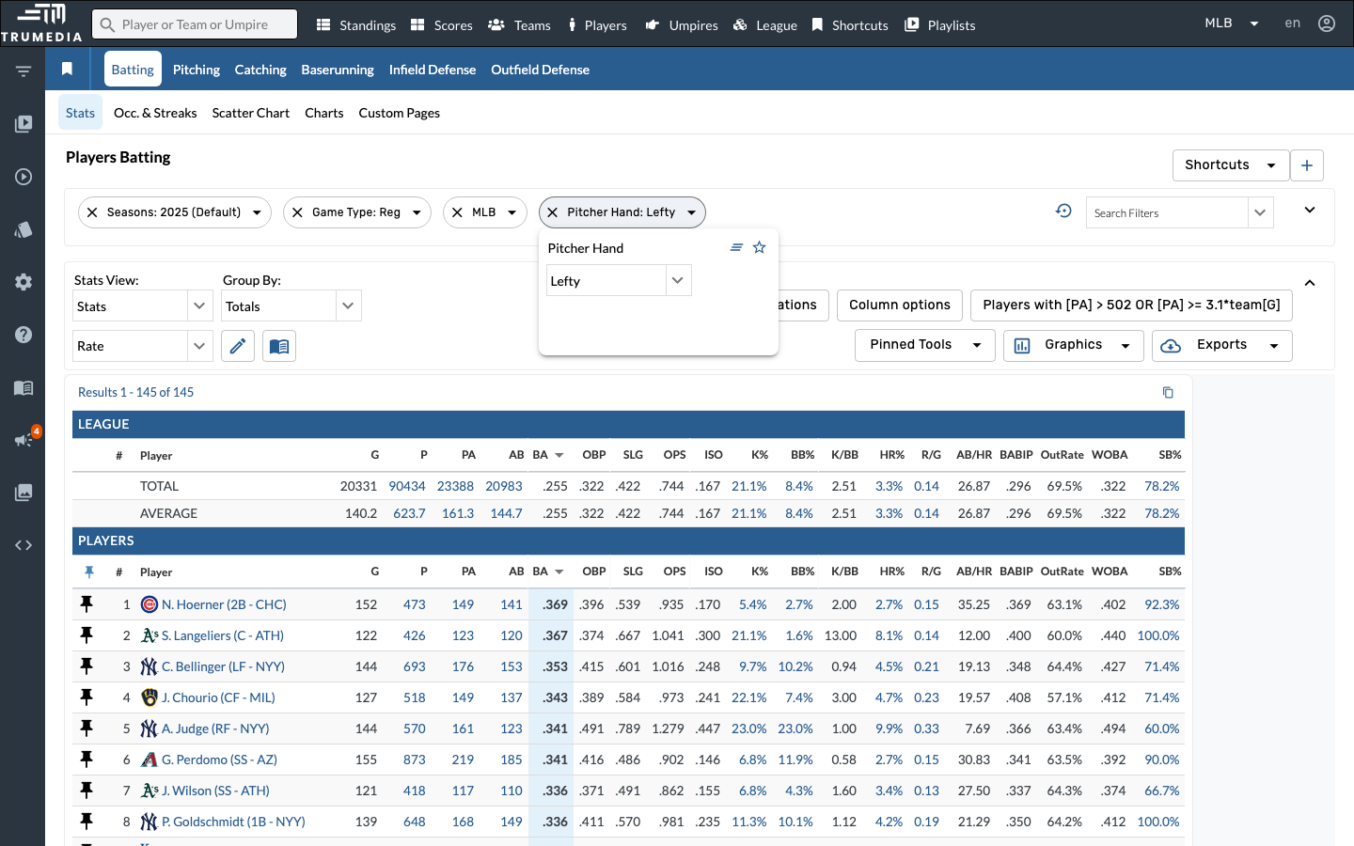
Task: Open the Playlists menu
Action: pyautogui.click(x=939, y=25)
